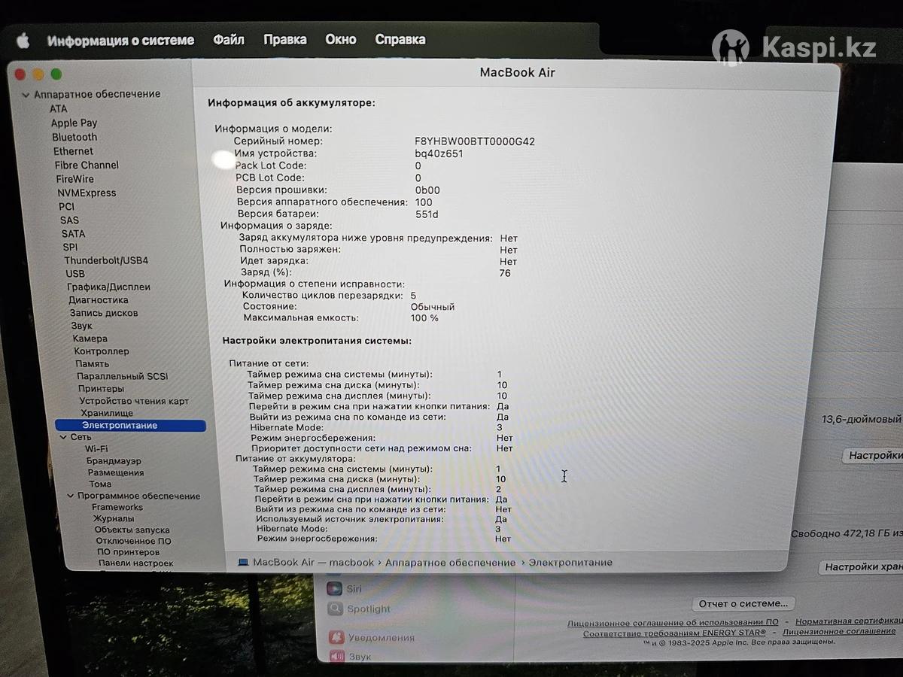Open the Информация о системе app menu
The image size is (903, 677).
120,41
